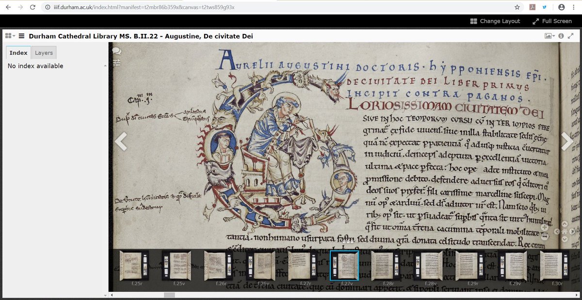The width and height of the screenshot is (582, 300).
Task: Open the image view type dropdown
Action: [x=550, y=36]
